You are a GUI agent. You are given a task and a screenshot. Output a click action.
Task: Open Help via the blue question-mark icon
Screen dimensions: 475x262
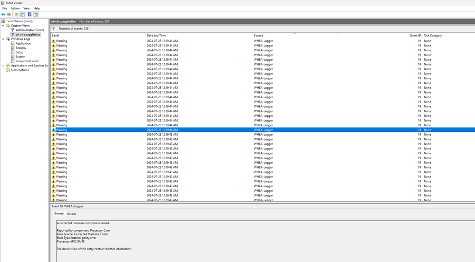[x=29, y=15]
